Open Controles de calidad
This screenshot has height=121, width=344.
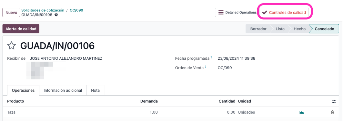click(284, 13)
